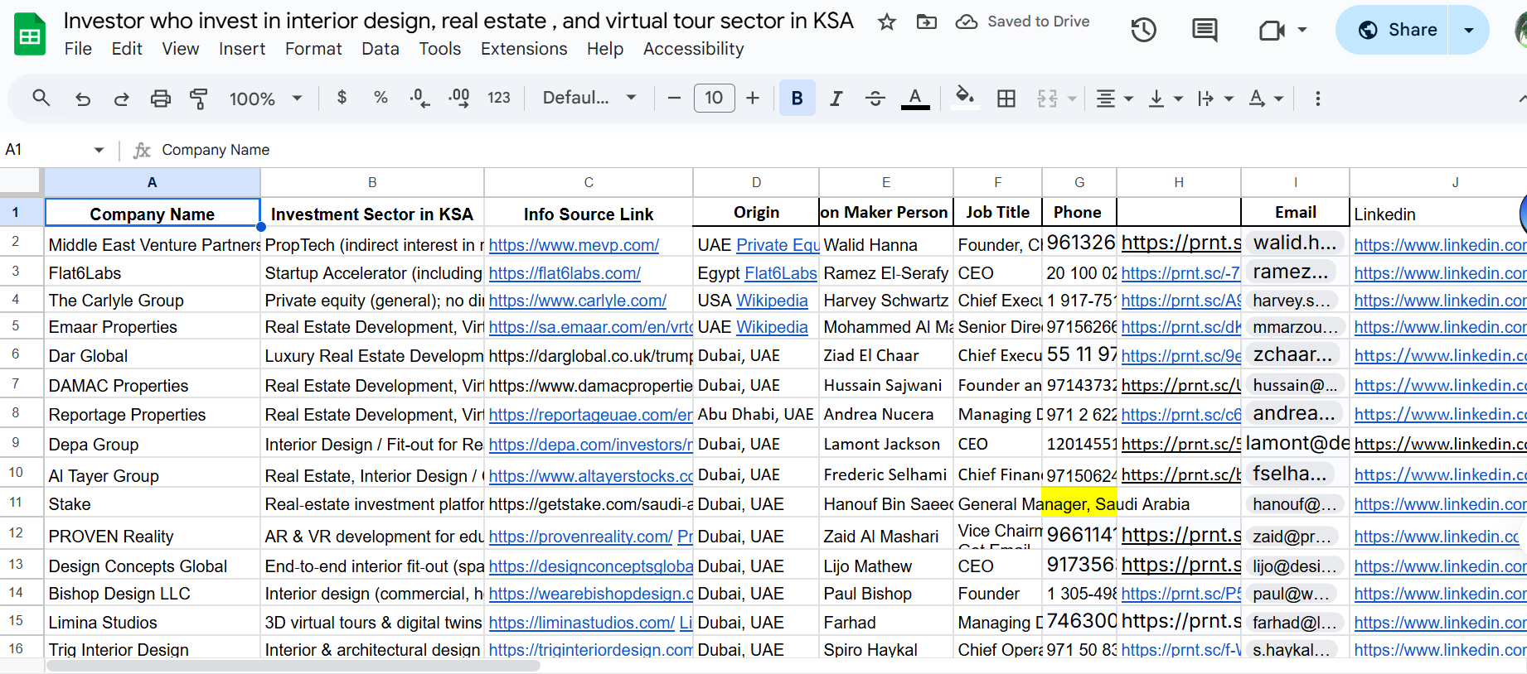Expand the zoom level dropdown
The image size is (1527, 674).
265,99
